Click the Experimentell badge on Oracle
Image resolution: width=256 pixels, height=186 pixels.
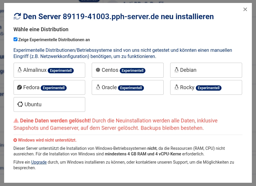point(131,88)
